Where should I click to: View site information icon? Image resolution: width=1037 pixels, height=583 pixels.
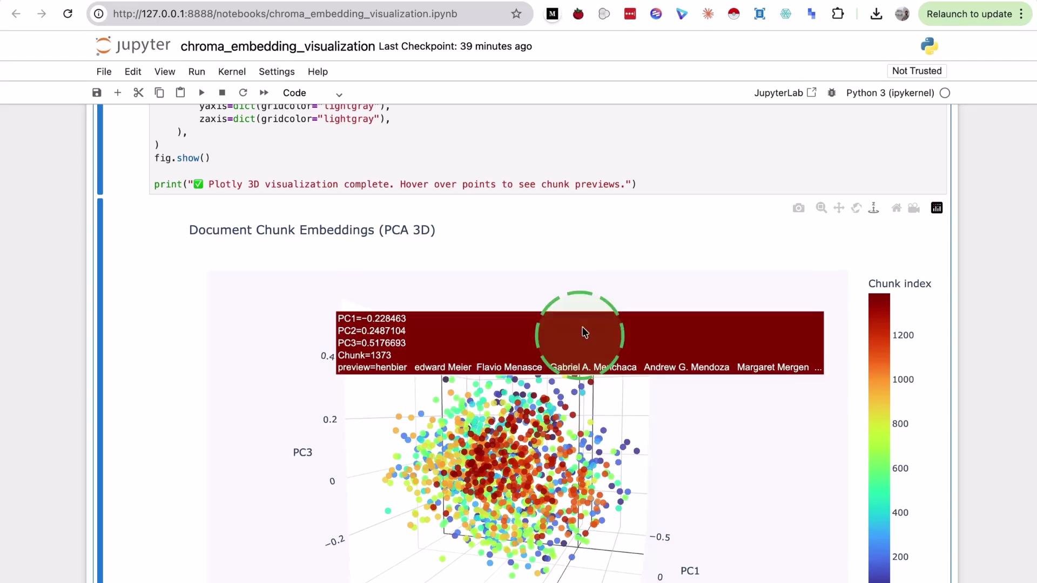pos(99,14)
